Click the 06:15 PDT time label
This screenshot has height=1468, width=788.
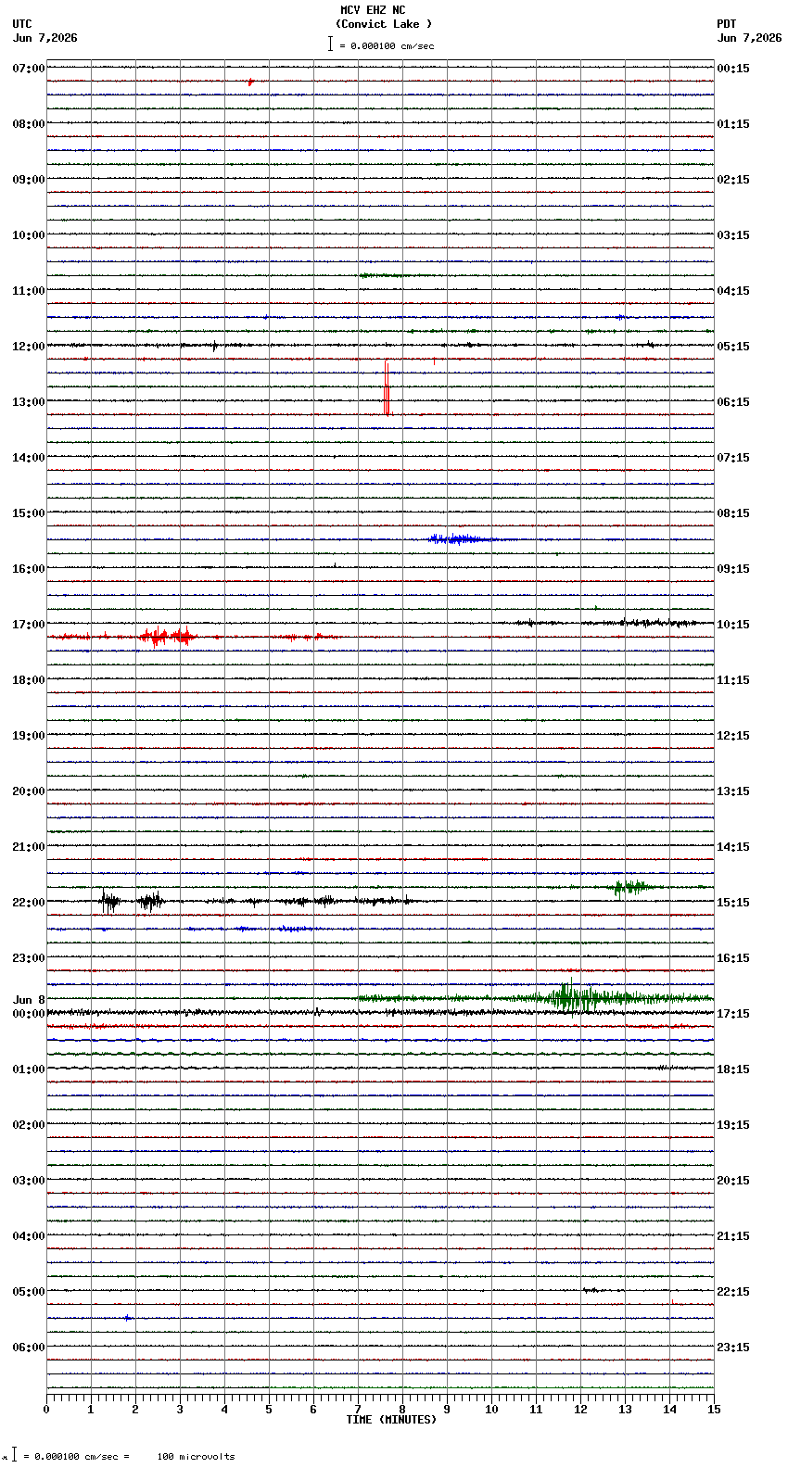pos(733,402)
